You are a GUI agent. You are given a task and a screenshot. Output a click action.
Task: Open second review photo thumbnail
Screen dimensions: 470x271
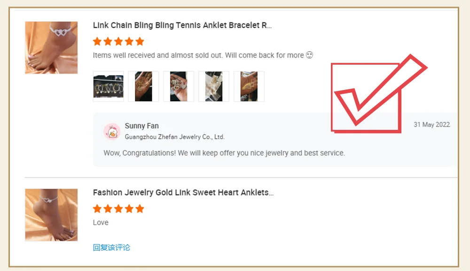point(143,86)
